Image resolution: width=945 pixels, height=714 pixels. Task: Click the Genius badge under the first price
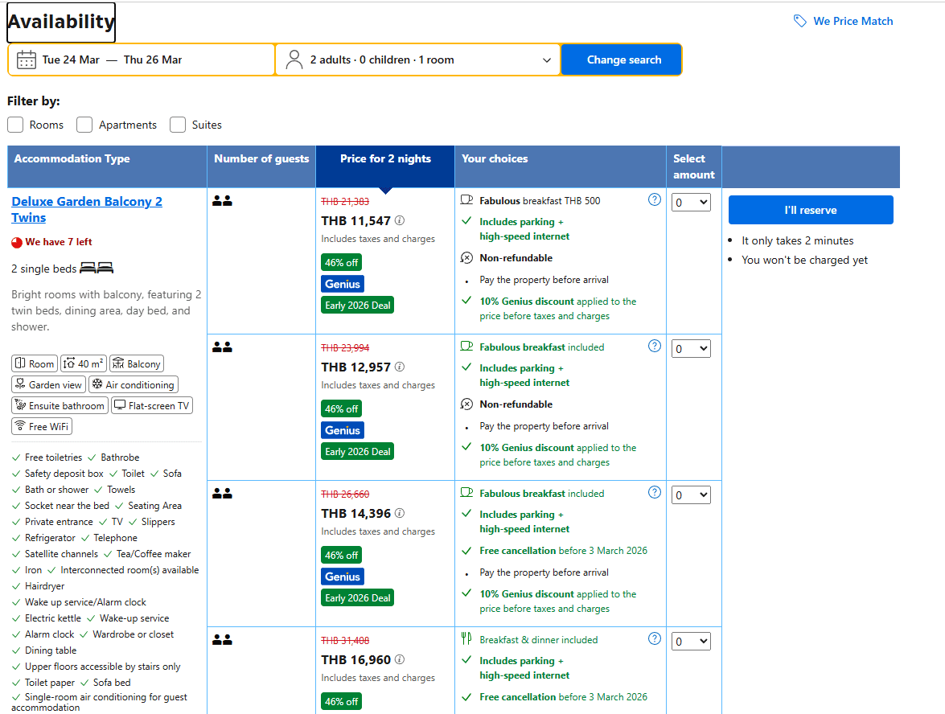(343, 284)
